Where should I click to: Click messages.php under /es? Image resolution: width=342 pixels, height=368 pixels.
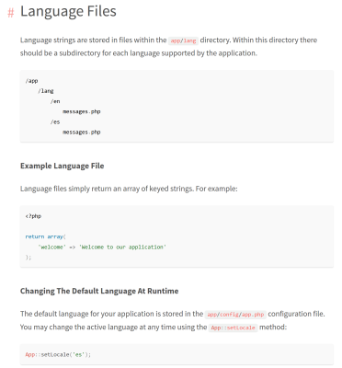[x=82, y=132]
